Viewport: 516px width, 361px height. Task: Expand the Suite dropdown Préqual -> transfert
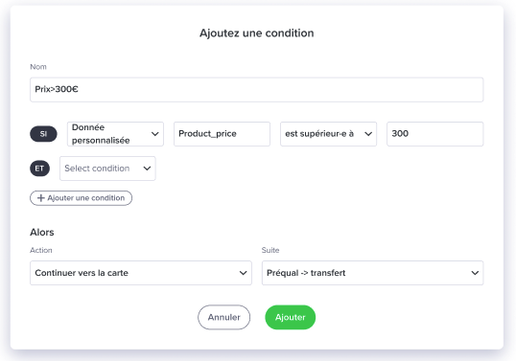tap(372, 273)
